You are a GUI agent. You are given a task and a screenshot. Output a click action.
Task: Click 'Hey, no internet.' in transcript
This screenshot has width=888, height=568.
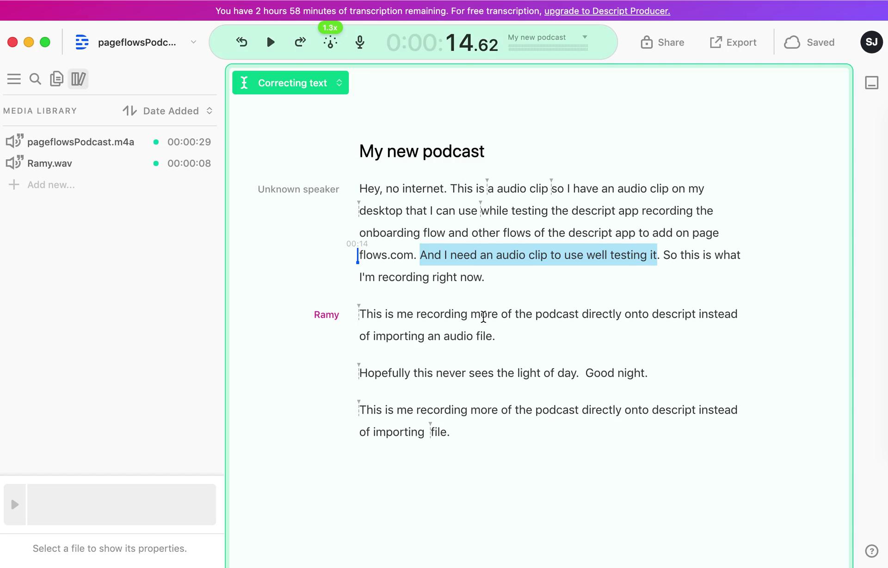tap(403, 189)
